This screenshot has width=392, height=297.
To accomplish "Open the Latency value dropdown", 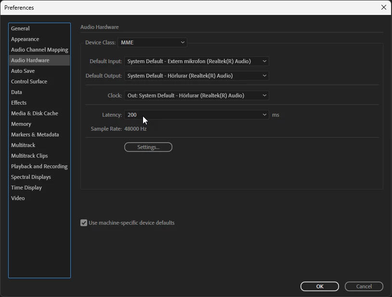I will coord(196,115).
